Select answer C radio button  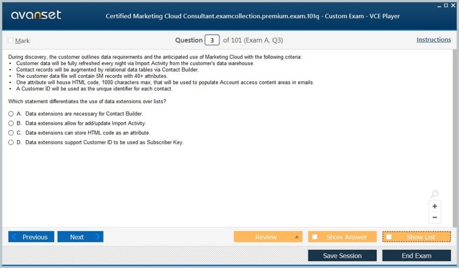coord(11,133)
